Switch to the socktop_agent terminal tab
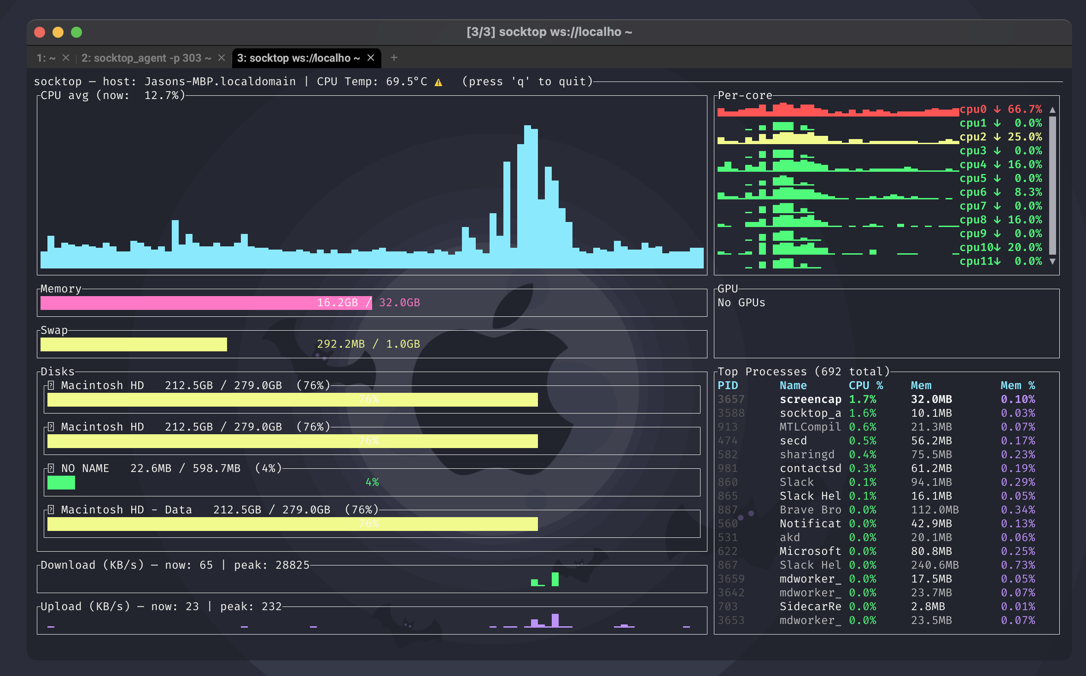Screen dimensions: 1086x676 point(146,58)
